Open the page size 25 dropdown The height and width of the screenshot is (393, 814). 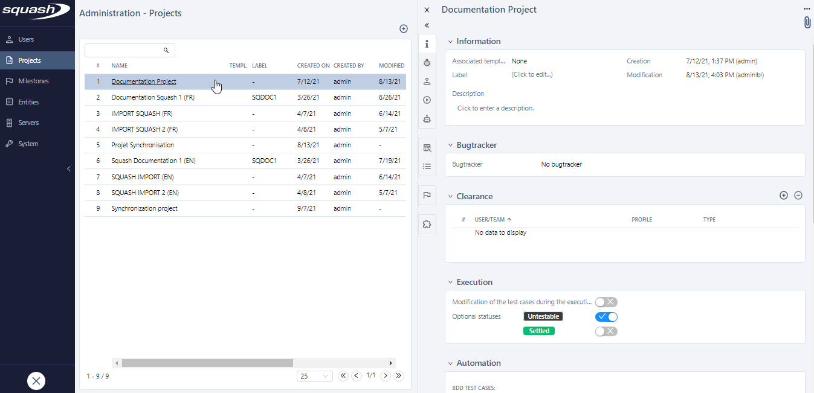coord(314,375)
